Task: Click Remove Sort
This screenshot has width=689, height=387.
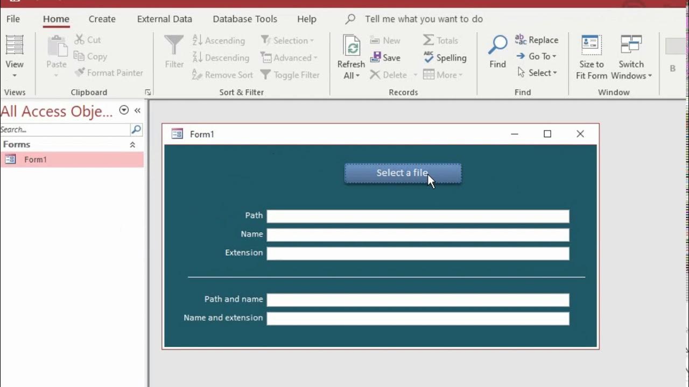Action: point(222,75)
